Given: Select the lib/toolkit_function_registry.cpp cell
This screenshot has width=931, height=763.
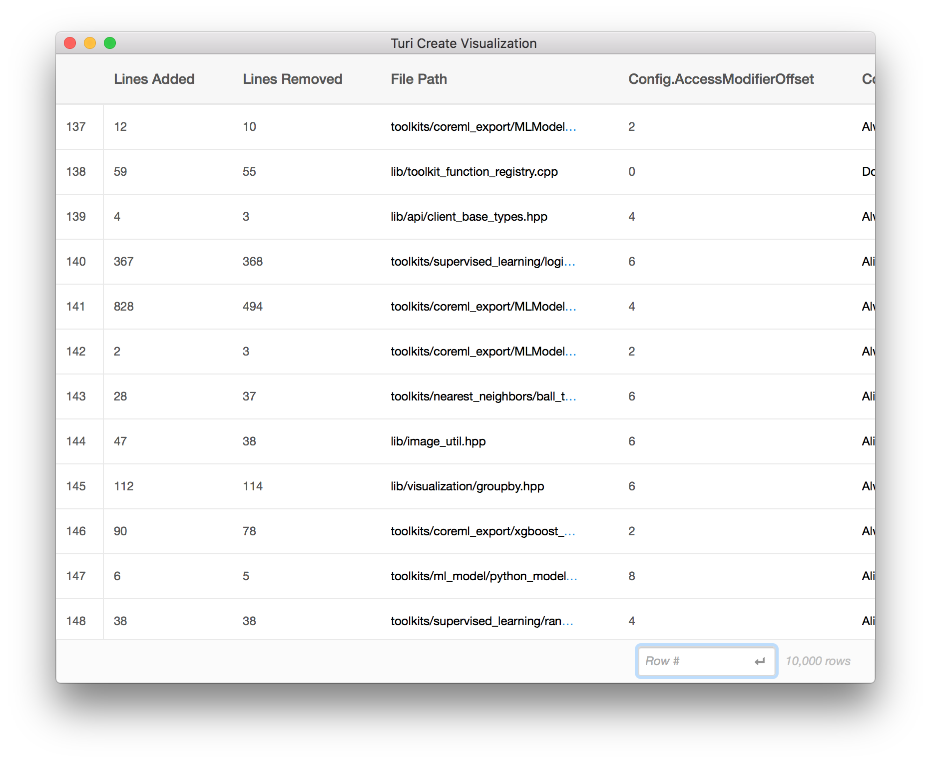Looking at the screenshot, I should (474, 172).
